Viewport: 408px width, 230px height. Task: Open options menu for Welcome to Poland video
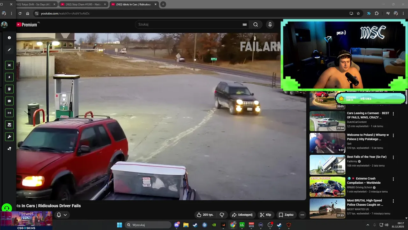tap(393, 135)
